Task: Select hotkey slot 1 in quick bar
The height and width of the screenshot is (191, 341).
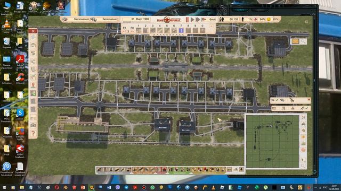Action: (139, 31)
